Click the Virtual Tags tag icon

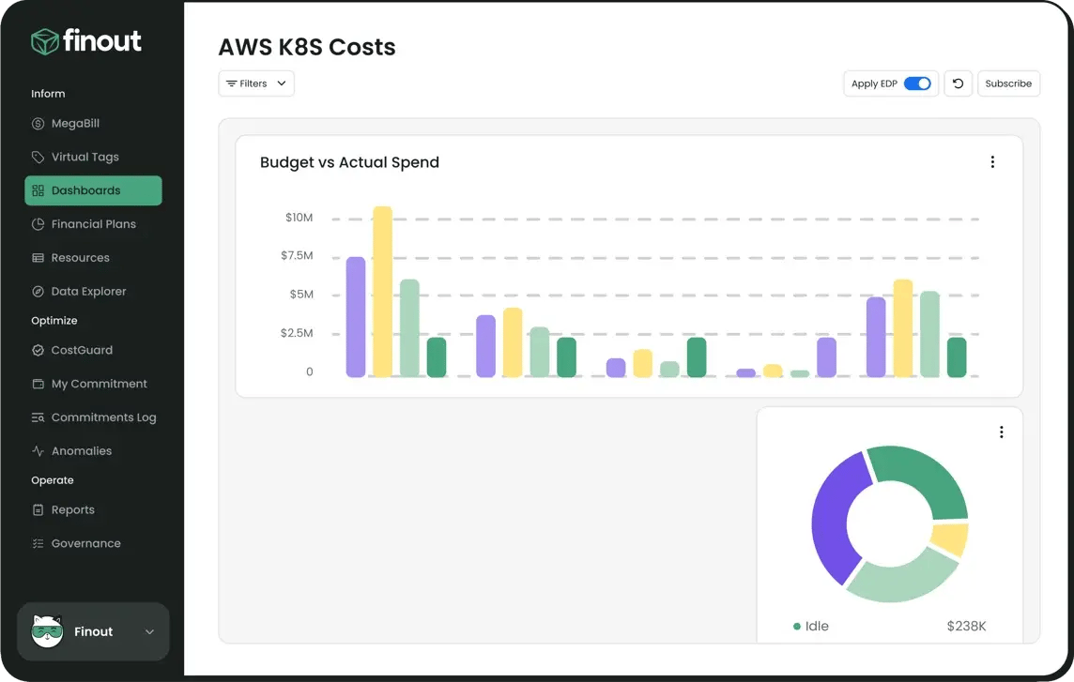[38, 158]
